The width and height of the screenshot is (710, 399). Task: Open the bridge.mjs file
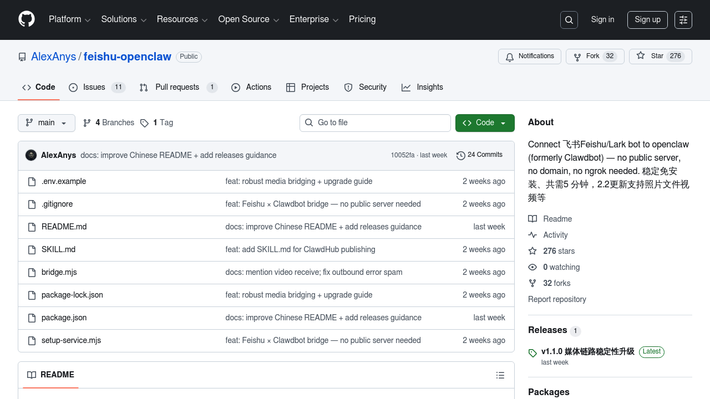(59, 272)
